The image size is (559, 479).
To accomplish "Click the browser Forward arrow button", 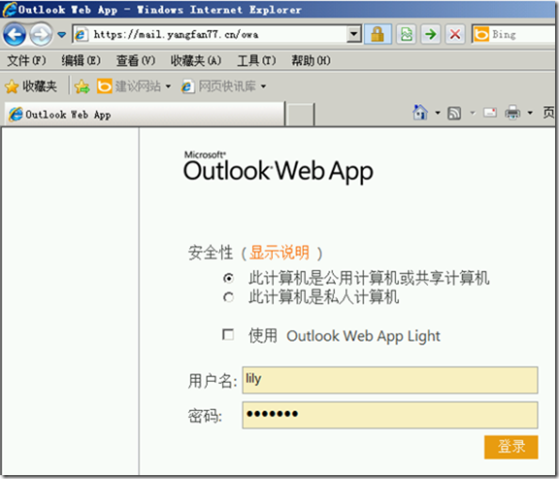I will pos(41,35).
